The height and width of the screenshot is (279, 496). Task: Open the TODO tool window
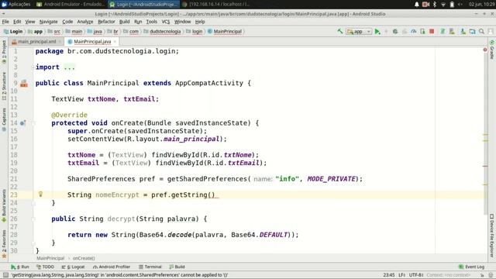[x=45, y=267]
